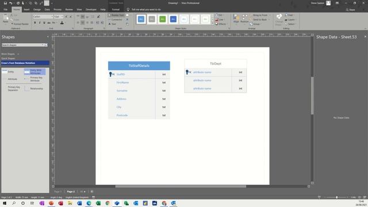Image resolution: width=368 pixels, height=207 pixels.
Task: Adjust the zoom slider in status bar
Action: click(x=336, y=197)
